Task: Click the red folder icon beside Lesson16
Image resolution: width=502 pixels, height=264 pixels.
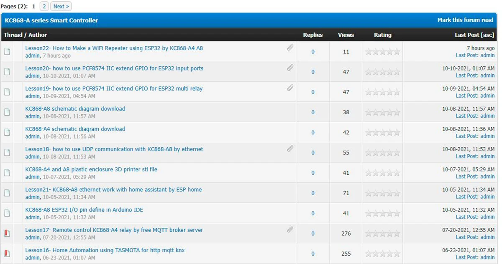Action: (7, 254)
